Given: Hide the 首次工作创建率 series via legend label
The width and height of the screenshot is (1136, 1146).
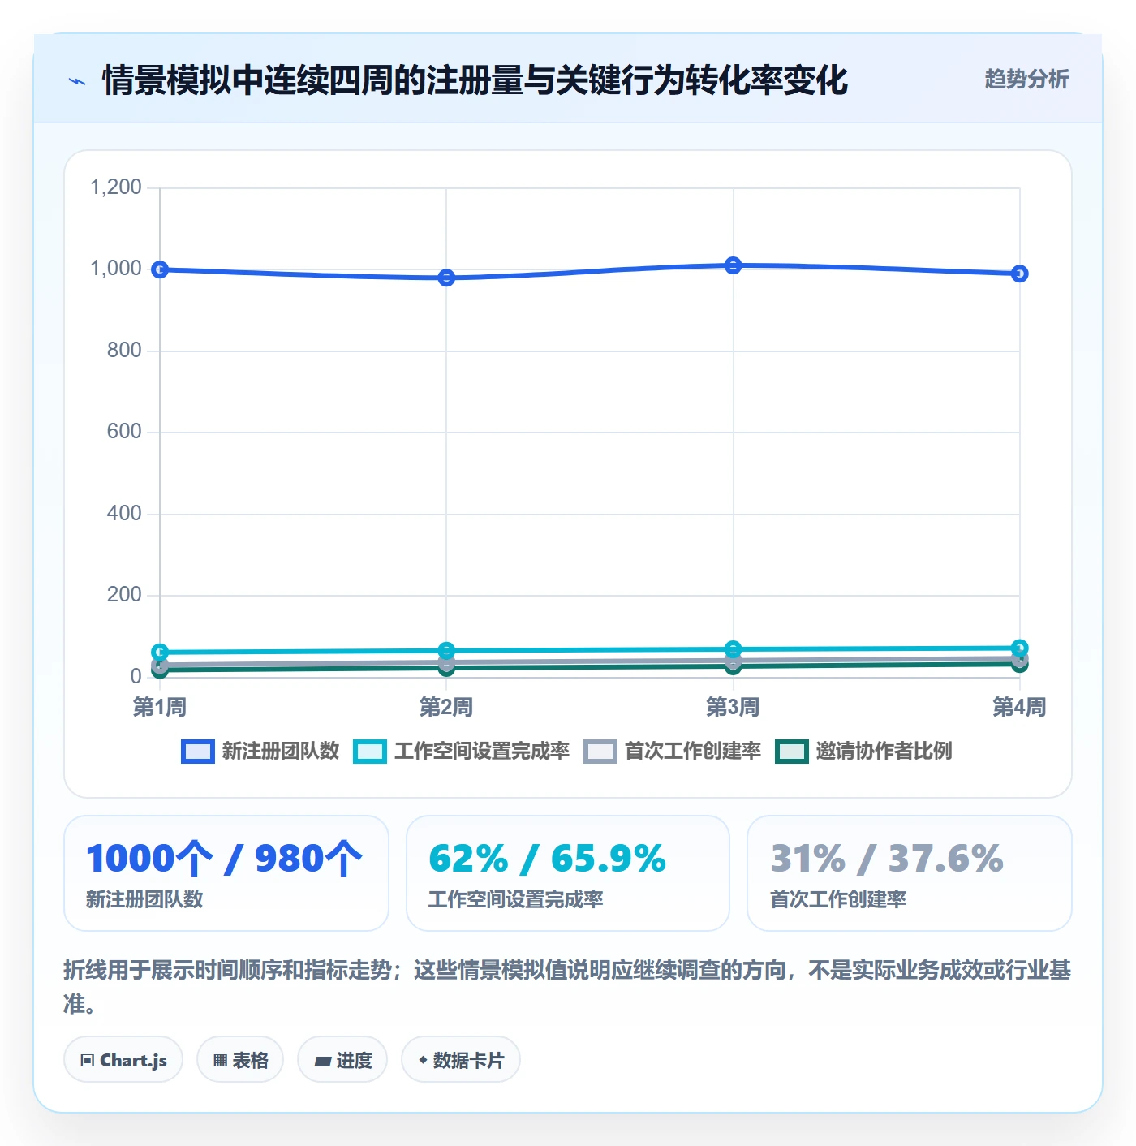Looking at the screenshot, I should pyautogui.click(x=693, y=752).
